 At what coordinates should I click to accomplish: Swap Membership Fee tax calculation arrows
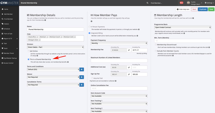tap(128, 50)
